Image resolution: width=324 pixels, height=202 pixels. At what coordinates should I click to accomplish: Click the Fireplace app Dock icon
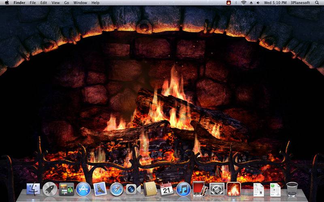tap(234, 189)
